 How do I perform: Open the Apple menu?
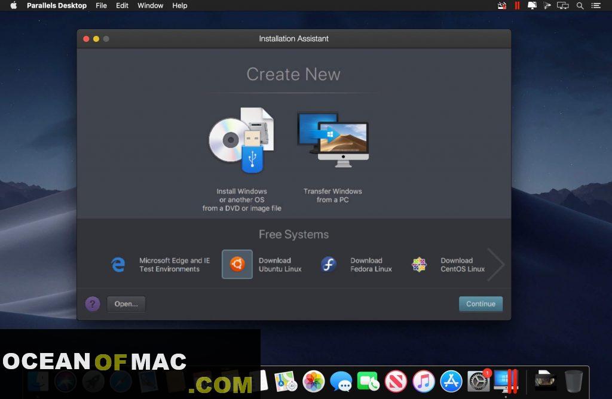pos(14,5)
